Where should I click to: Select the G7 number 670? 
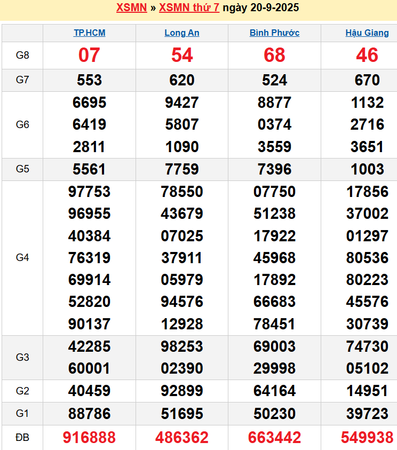(367, 80)
